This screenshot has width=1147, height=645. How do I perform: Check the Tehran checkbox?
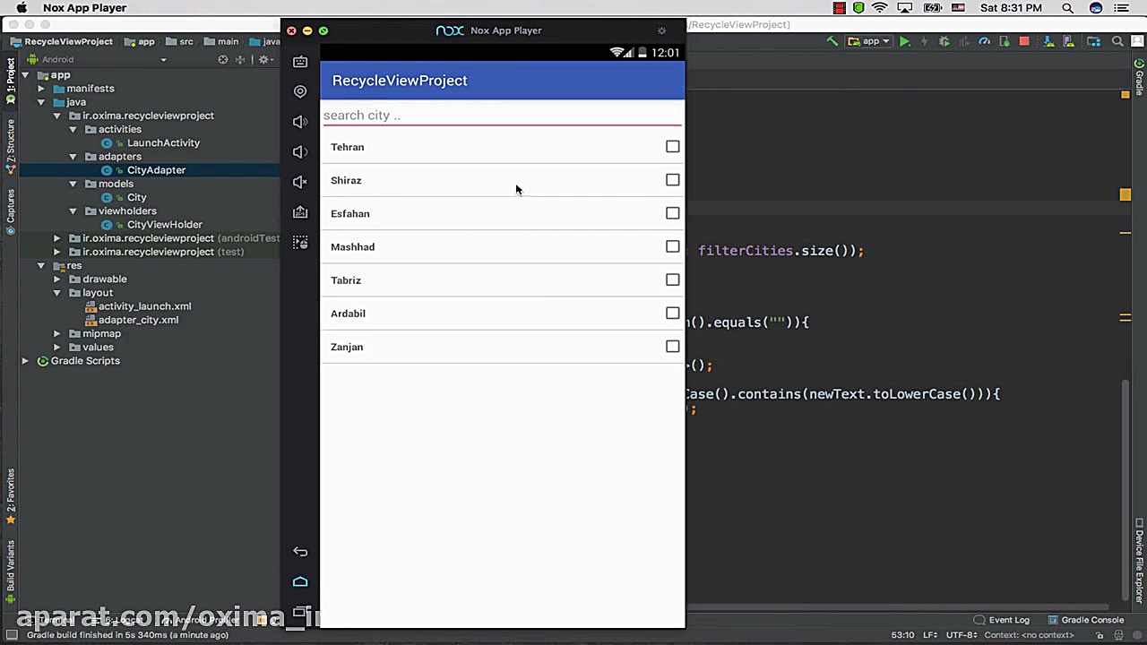point(673,147)
